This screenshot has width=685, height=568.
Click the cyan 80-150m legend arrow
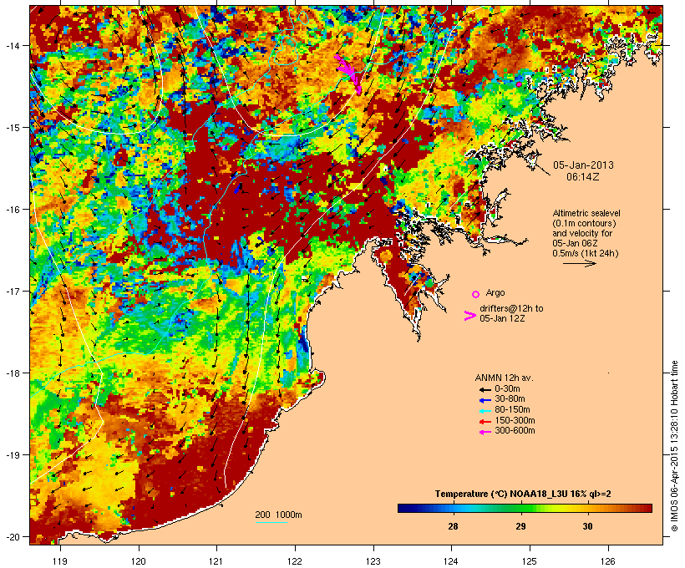(485, 411)
